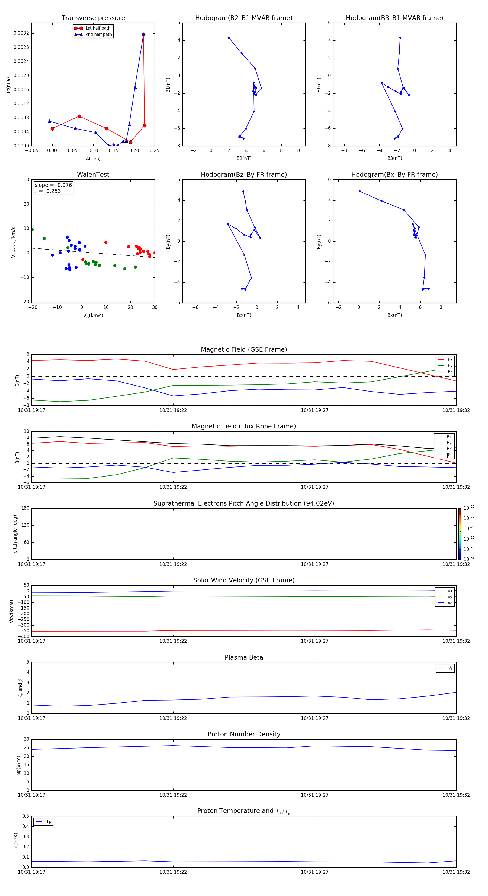
Task: Click the 'WalenTest' plot title
Action: (x=93, y=175)
